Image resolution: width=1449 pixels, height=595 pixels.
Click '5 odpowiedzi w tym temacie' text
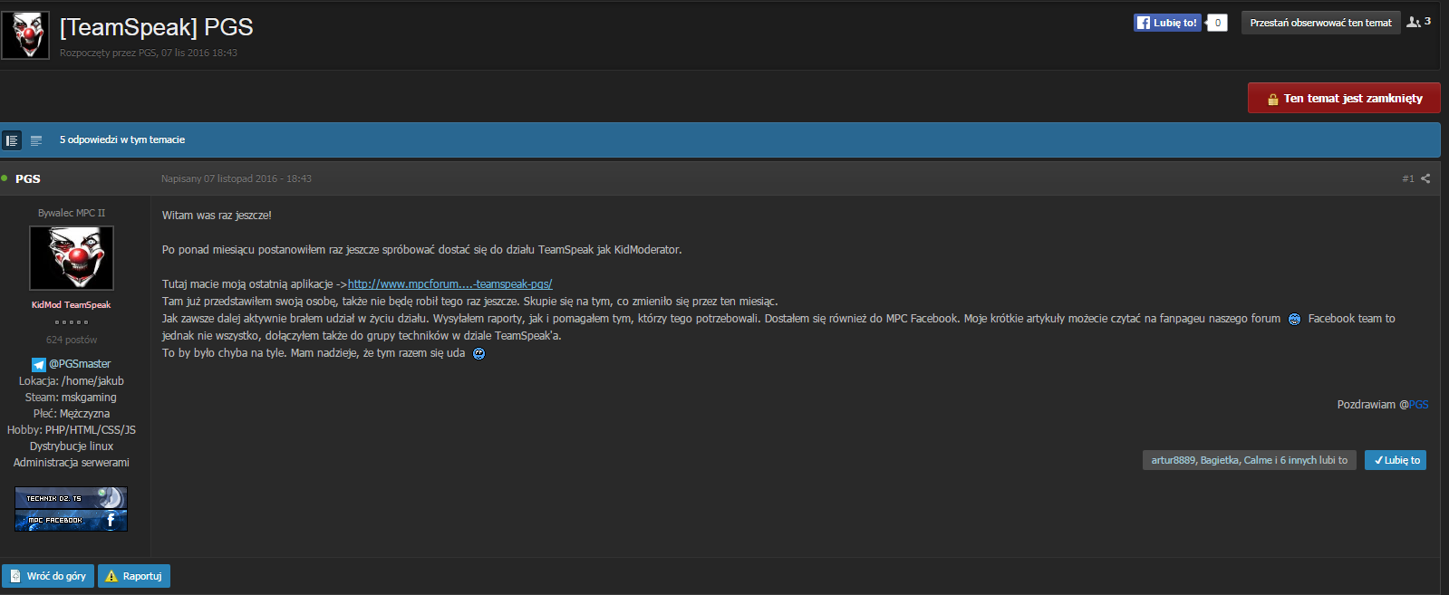tap(122, 139)
